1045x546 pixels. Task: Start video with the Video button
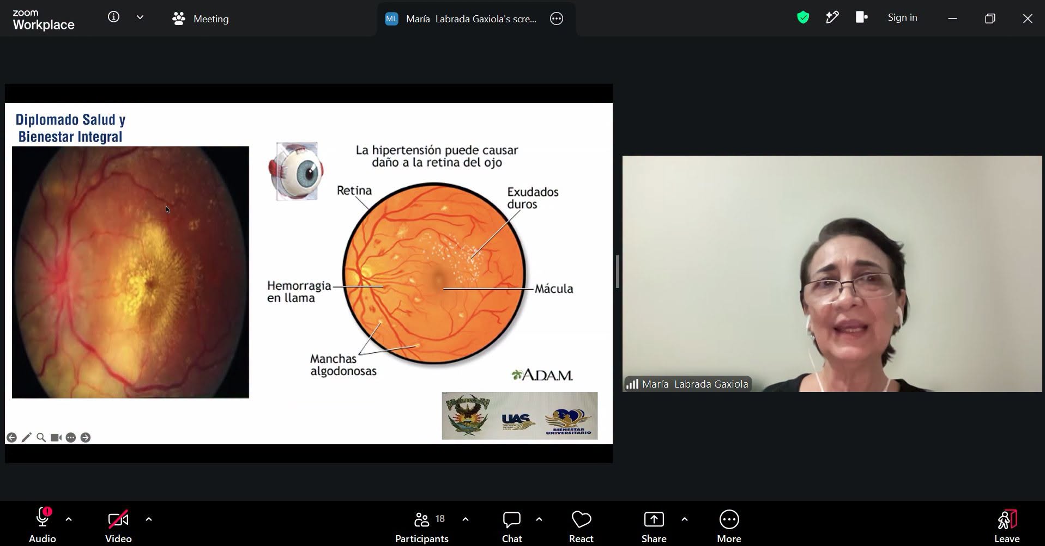pyautogui.click(x=118, y=525)
